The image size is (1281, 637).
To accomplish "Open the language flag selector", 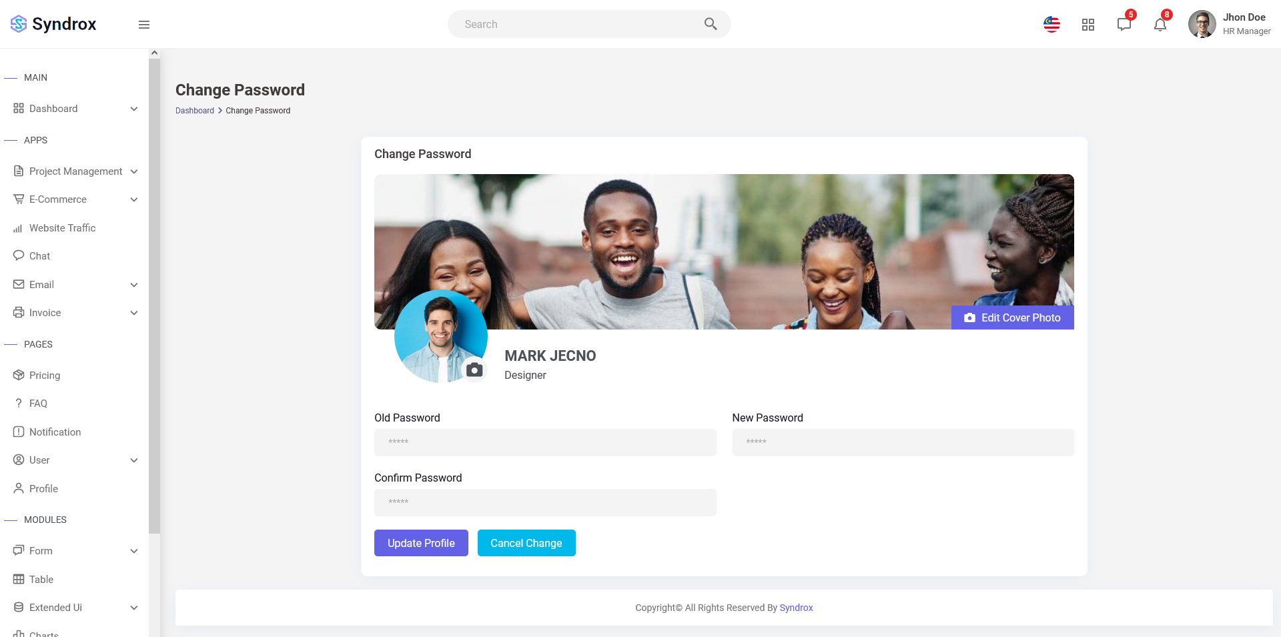I will click(x=1052, y=25).
